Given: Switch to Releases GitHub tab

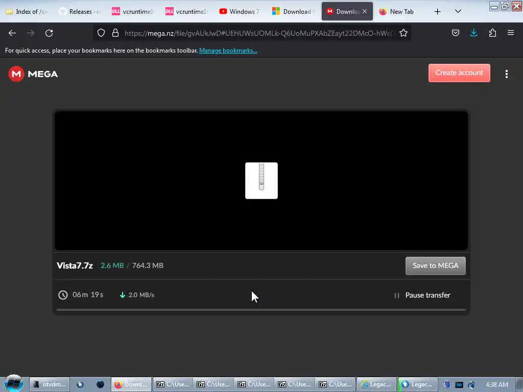Looking at the screenshot, I should point(80,12).
